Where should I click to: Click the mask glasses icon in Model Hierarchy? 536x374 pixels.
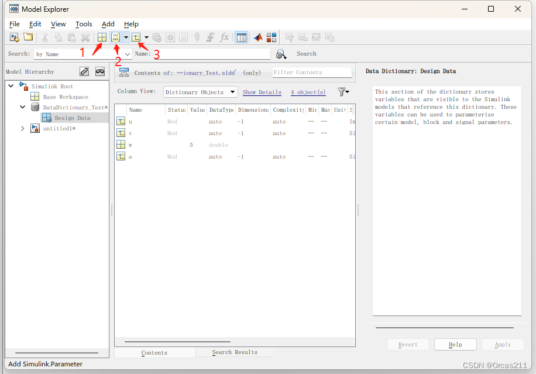click(x=100, y=71)
